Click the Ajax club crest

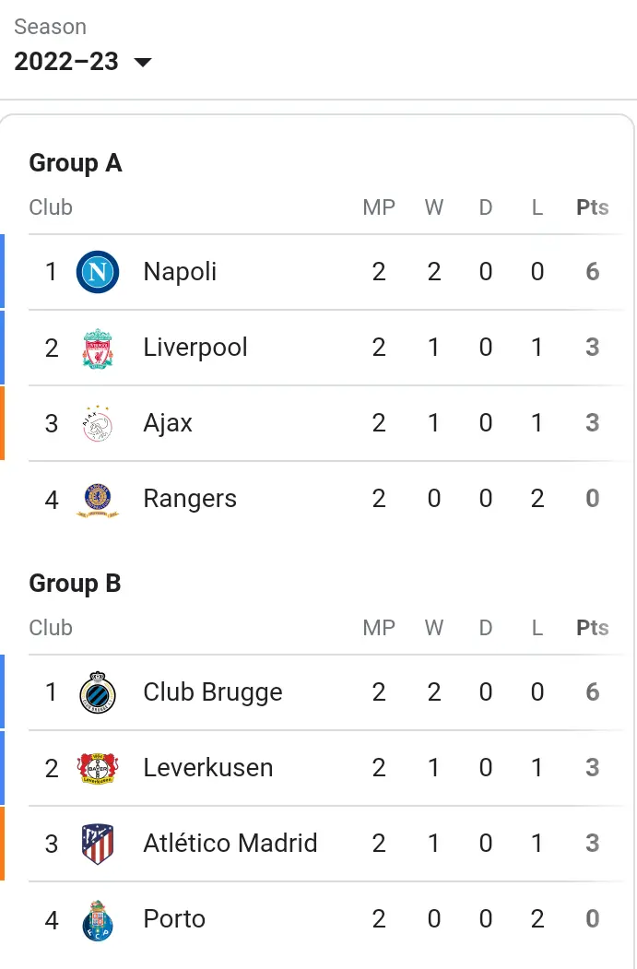pos(98,423)
